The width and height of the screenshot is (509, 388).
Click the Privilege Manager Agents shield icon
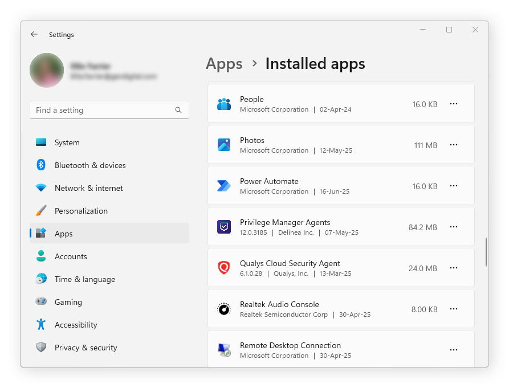pyautogui.click(x=223, y=227)
